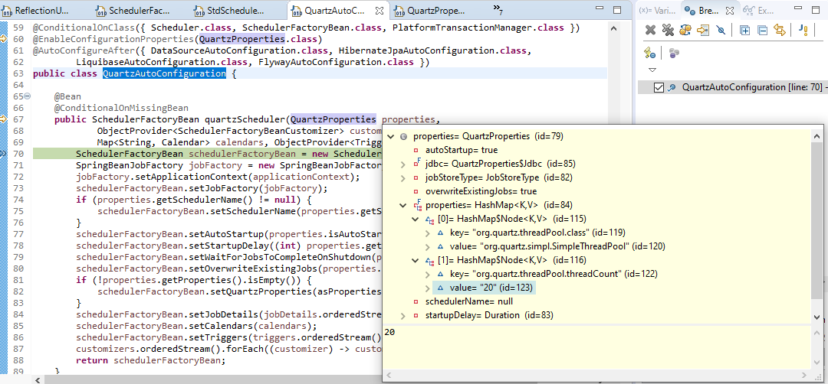Expand value "org.quartz.simpl.SimpleThreadPool" node
Image resolution: width=828 pixels, height=384 pixels.
429,246
